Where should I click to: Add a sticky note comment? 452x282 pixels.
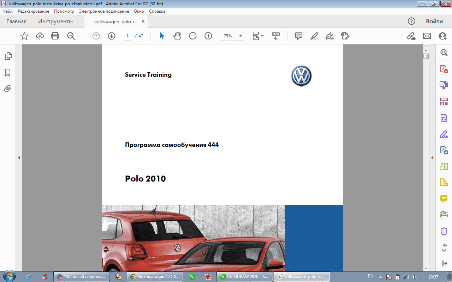tap(298, 36)
